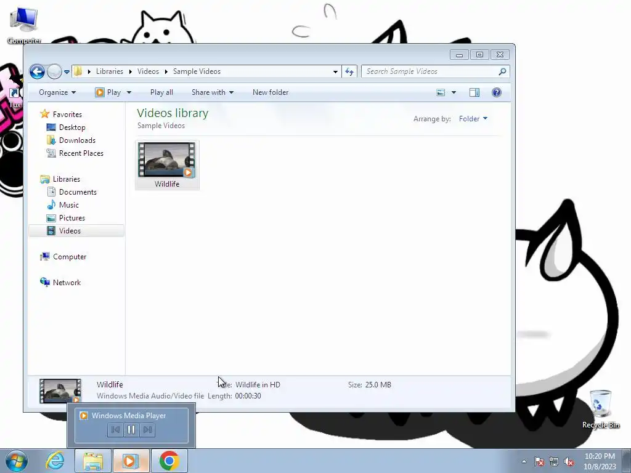The height and width of the screenshot is (473, 631).
Task: Toggle the preview pane
Action: pyautogui.click(x=474, y=92)
